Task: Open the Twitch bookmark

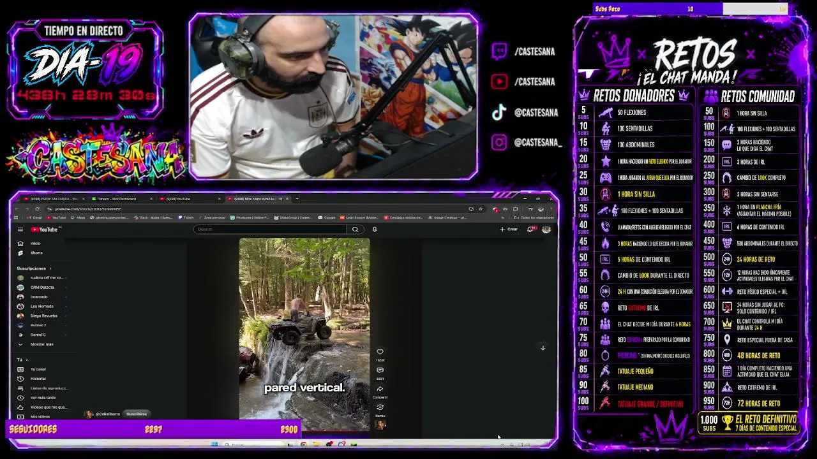Action: (186, 217)
